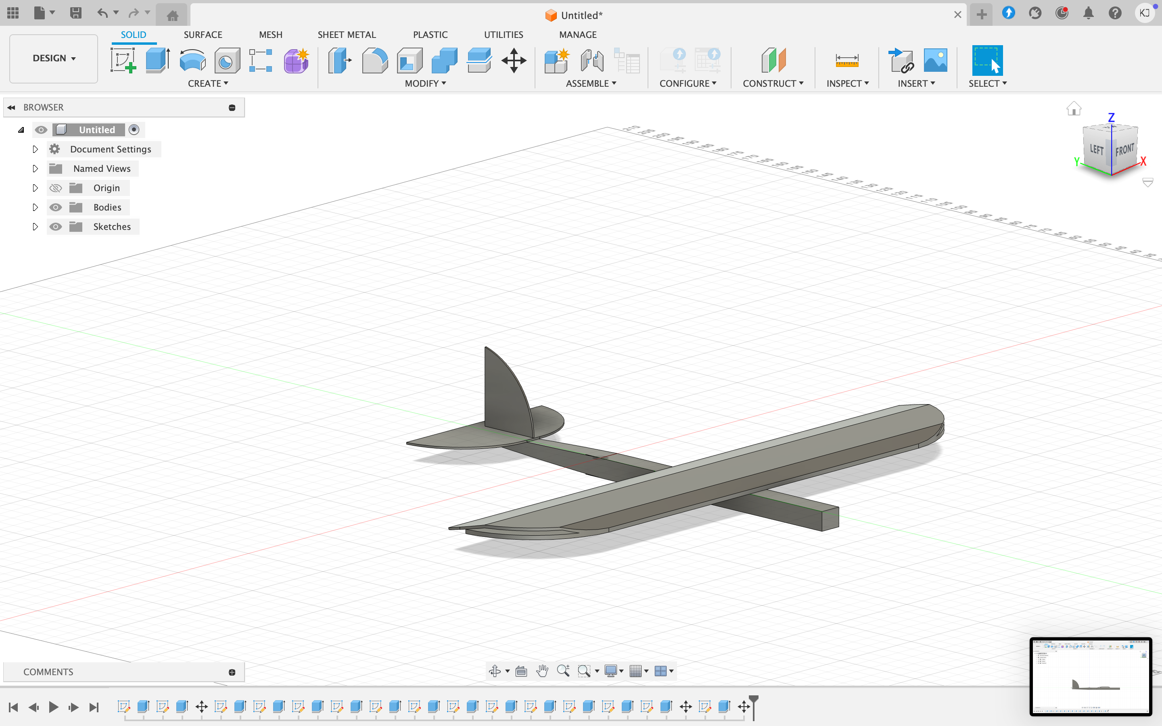Expand the COMMENTS panel
This screenshot has height=726, width=1162.
pos(232,672)
